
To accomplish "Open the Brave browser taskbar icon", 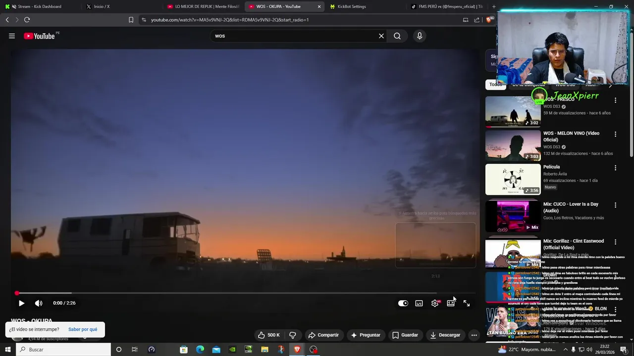I will tap(297, 350).
